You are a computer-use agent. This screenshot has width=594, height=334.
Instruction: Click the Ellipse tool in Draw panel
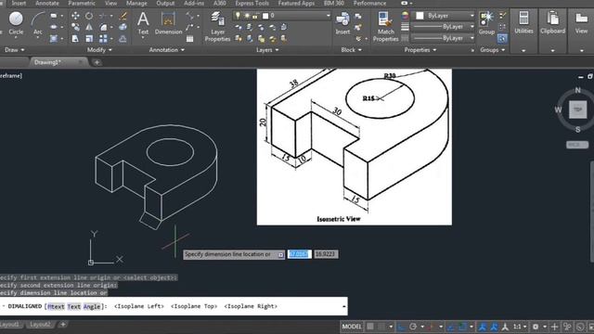point(54,27)
